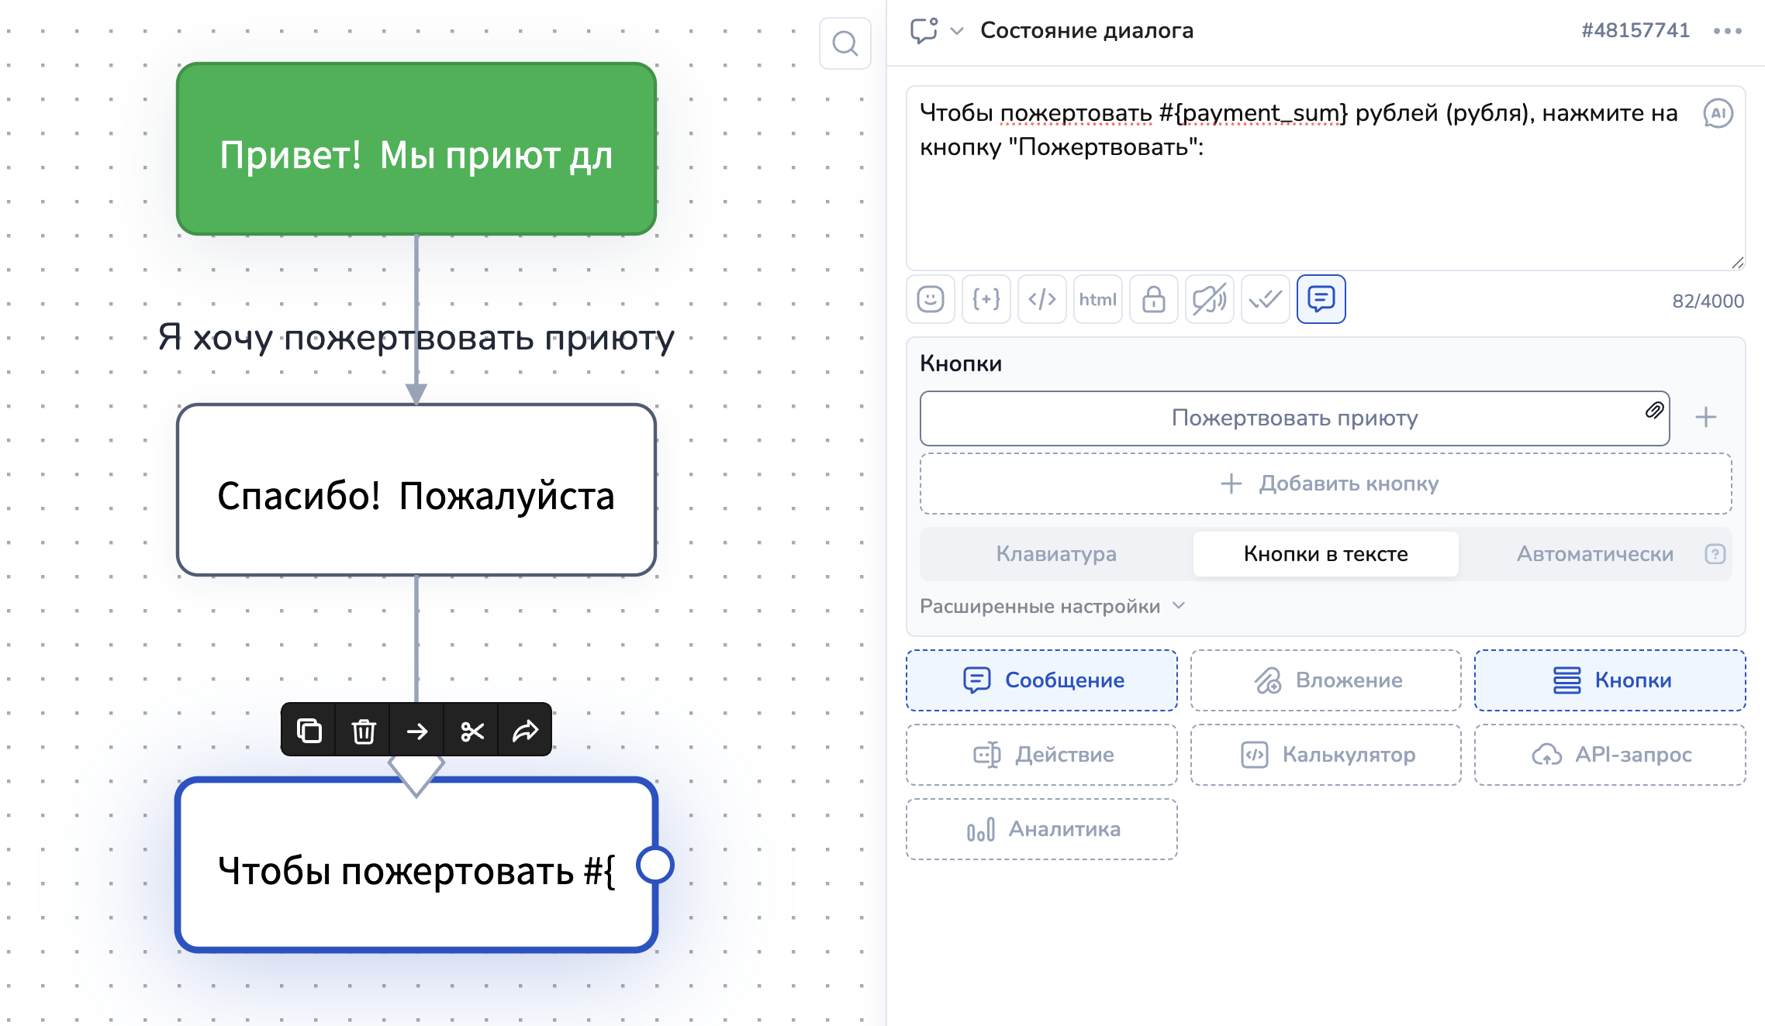Click the code tag formatting icon
1765x1026 pixels.
(1042, 299)
